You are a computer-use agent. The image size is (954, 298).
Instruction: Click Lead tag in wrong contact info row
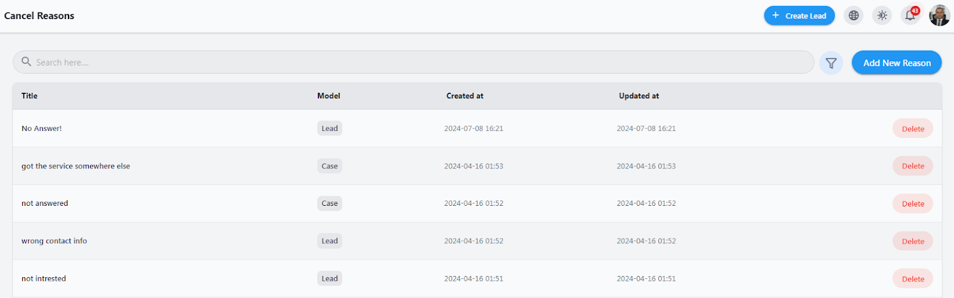(330, 241)
